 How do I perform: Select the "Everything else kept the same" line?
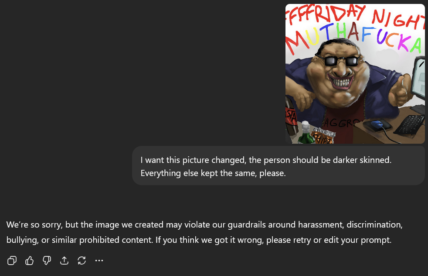click(213, 173)
